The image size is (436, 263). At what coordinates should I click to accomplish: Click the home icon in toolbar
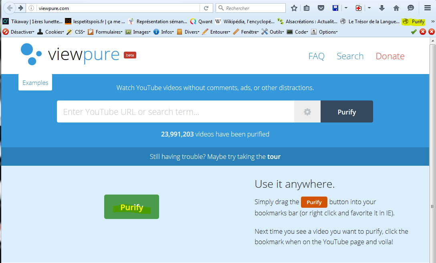(x=396, y=8)
